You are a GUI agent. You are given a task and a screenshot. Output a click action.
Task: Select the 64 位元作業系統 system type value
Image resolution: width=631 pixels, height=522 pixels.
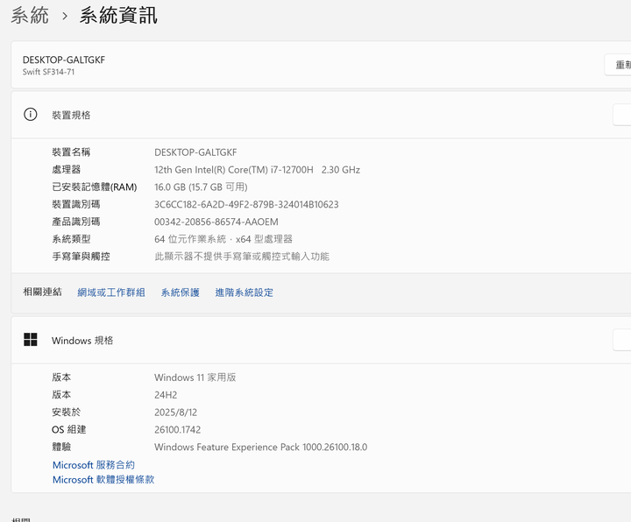(x=223, y=239)
